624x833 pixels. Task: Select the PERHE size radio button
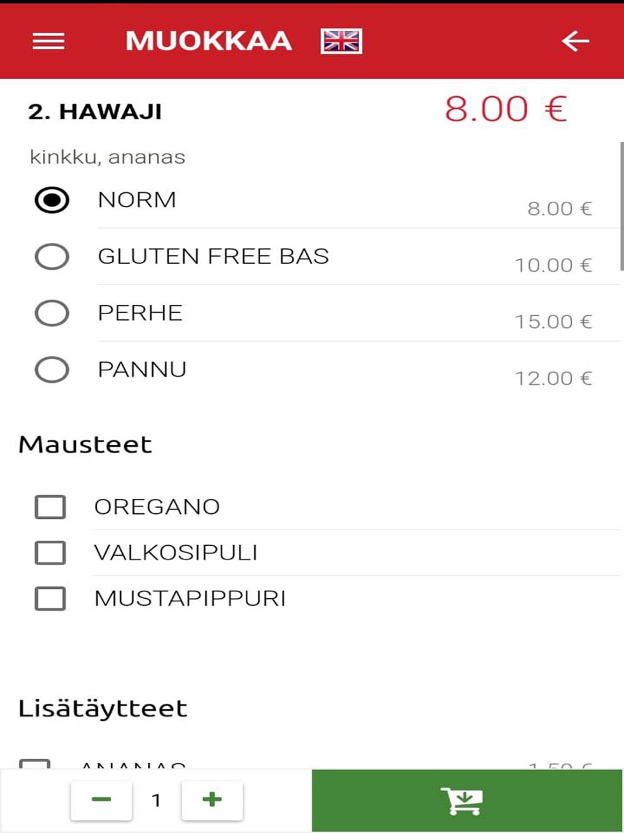coord(52,313)
